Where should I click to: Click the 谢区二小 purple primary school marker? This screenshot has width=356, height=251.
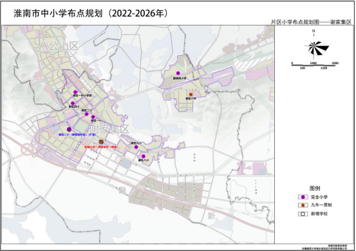(x=86, y=114)
